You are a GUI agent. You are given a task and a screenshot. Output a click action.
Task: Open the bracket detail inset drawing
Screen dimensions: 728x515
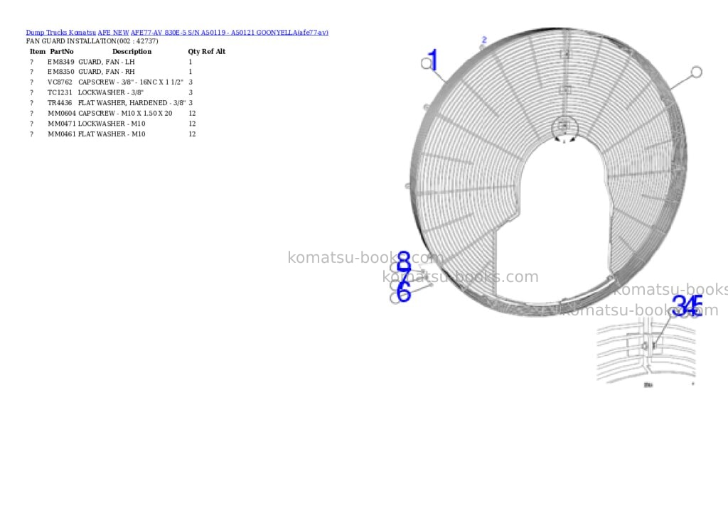646,352
